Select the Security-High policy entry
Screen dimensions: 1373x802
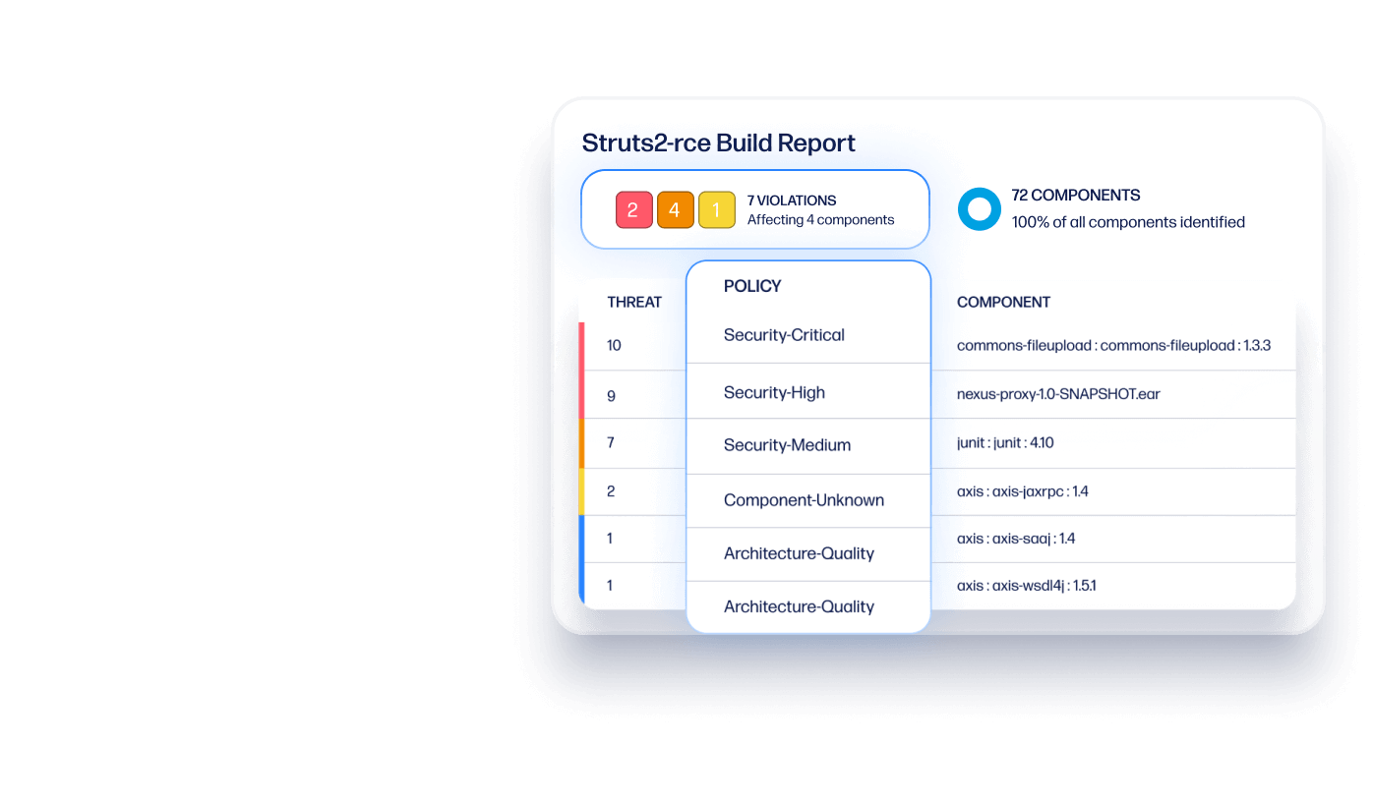pyautogui.click(x=774, y=392)
